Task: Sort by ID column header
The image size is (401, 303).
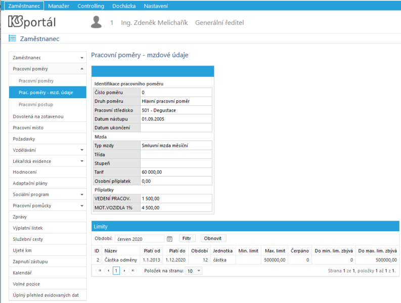Action: [97, 251]
